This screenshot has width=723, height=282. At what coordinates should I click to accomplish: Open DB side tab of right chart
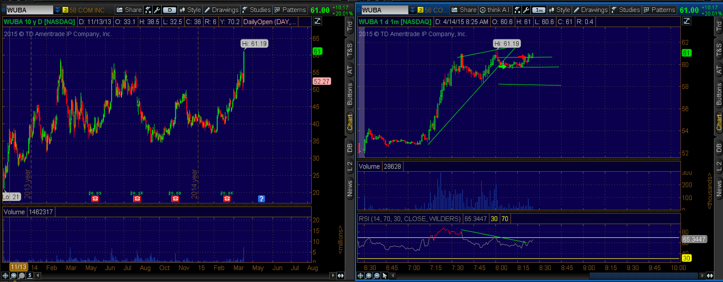[719, 147]
